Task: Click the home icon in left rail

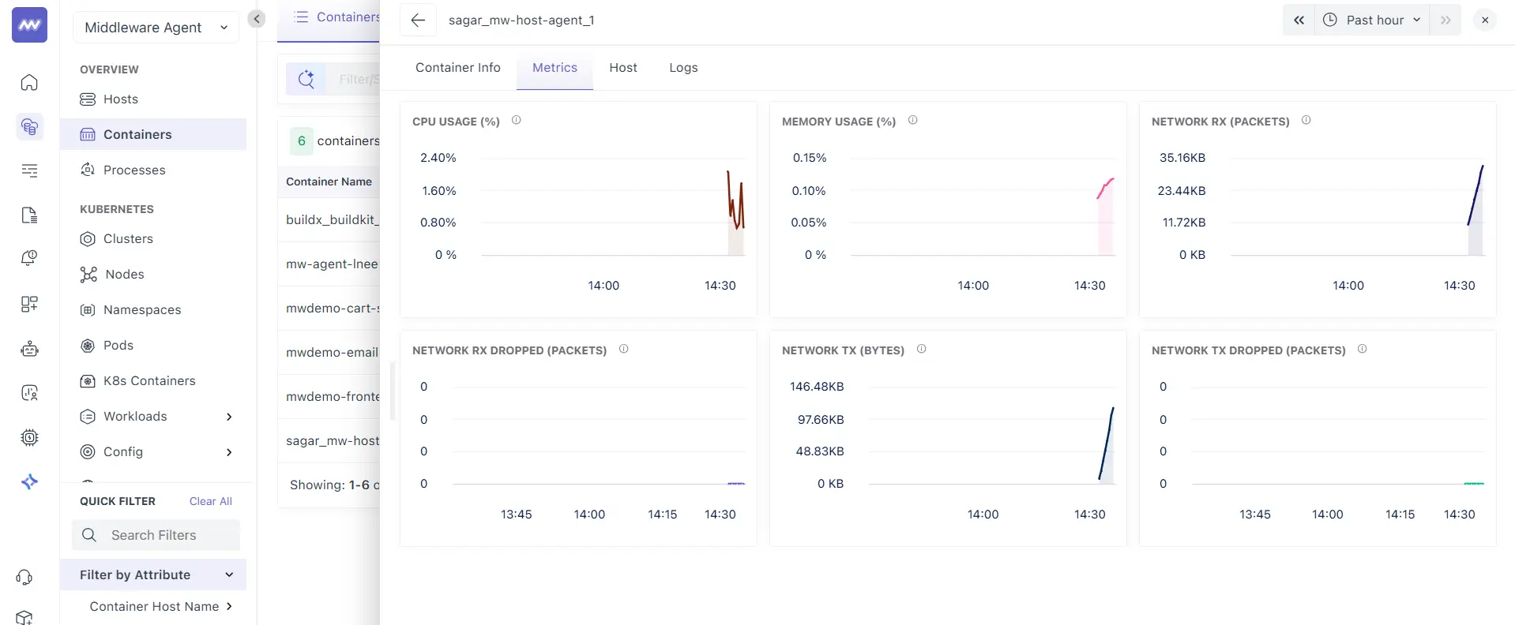Action: point(29,83)
